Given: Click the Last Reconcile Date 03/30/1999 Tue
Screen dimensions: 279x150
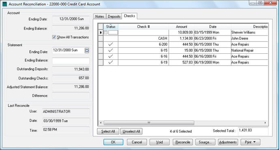Looking at the screenshot, I should [x=66, y=121].
